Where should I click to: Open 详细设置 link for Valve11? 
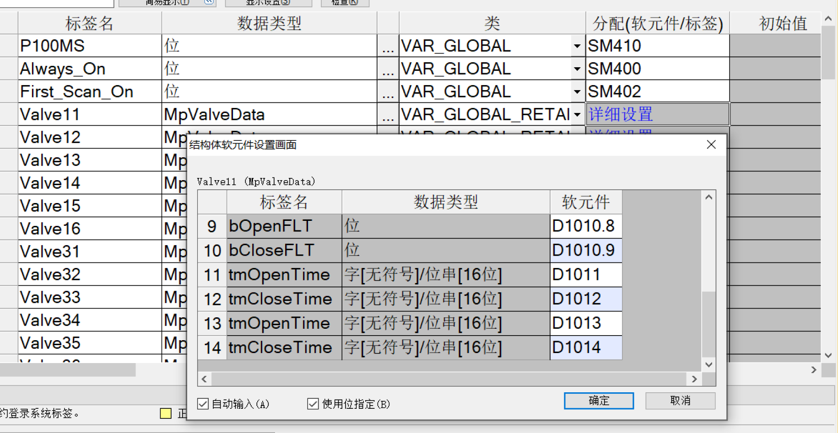620,115
